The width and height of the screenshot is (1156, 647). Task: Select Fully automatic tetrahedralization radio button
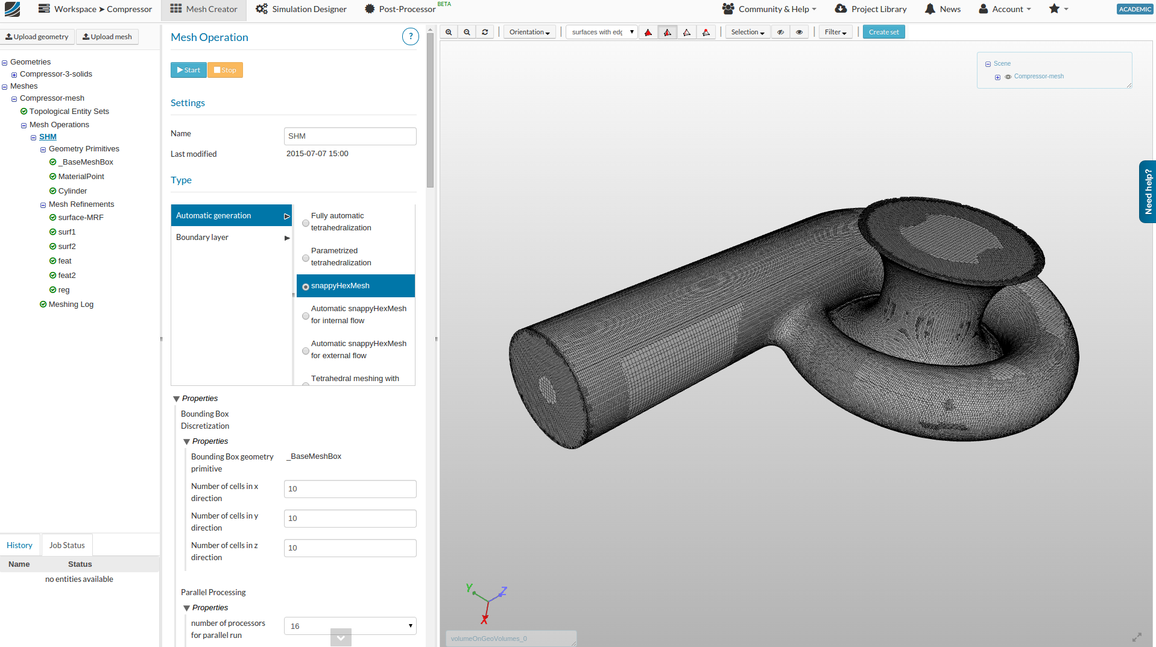click(306, 223)
